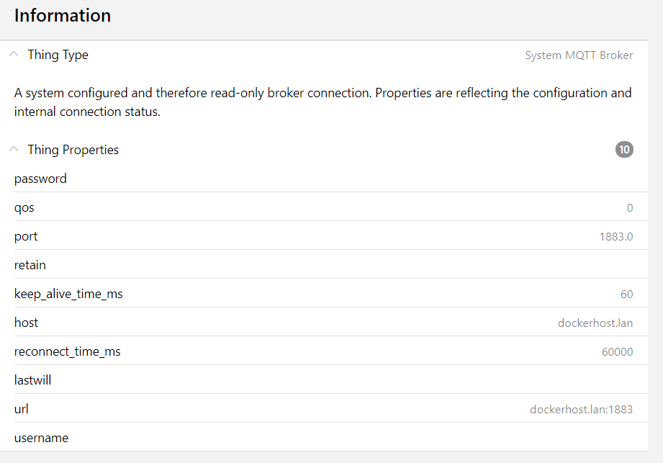Toggle the Thing Properties section header
Viewport: 663px width, 463px height.
pyautogui.click(x=73, y=150)
